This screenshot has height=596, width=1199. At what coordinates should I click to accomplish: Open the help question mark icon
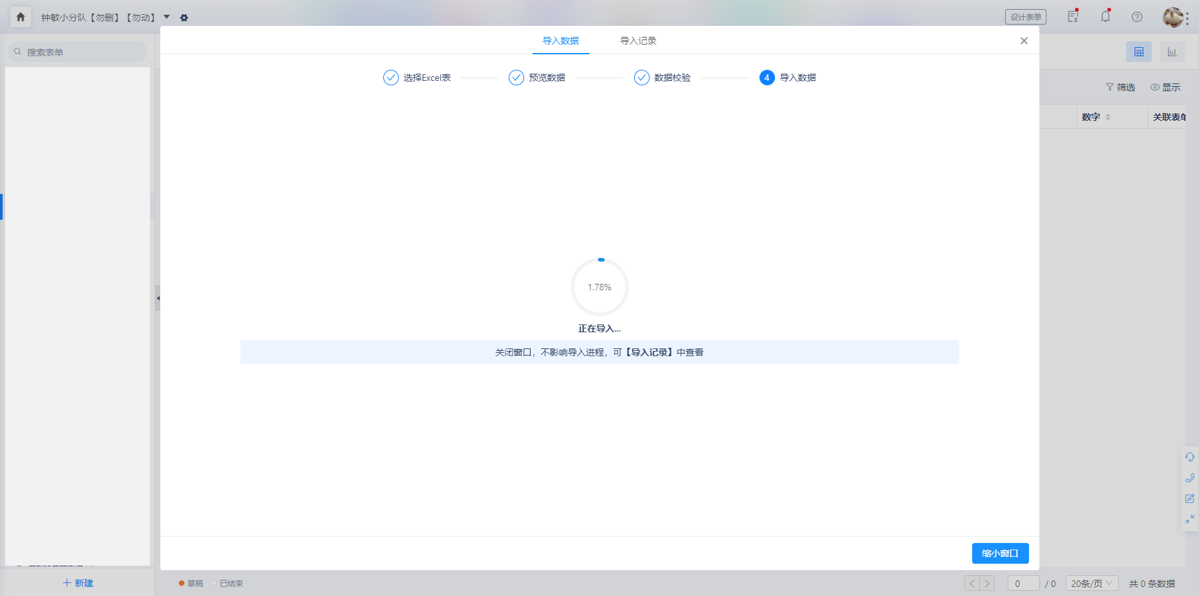(1137, 17)
